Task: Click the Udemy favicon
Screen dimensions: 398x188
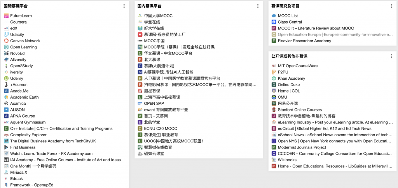Action: (6, 78)
